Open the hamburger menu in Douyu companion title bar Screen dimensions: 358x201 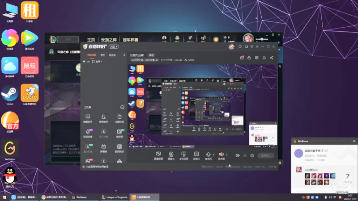coord(257,47)
